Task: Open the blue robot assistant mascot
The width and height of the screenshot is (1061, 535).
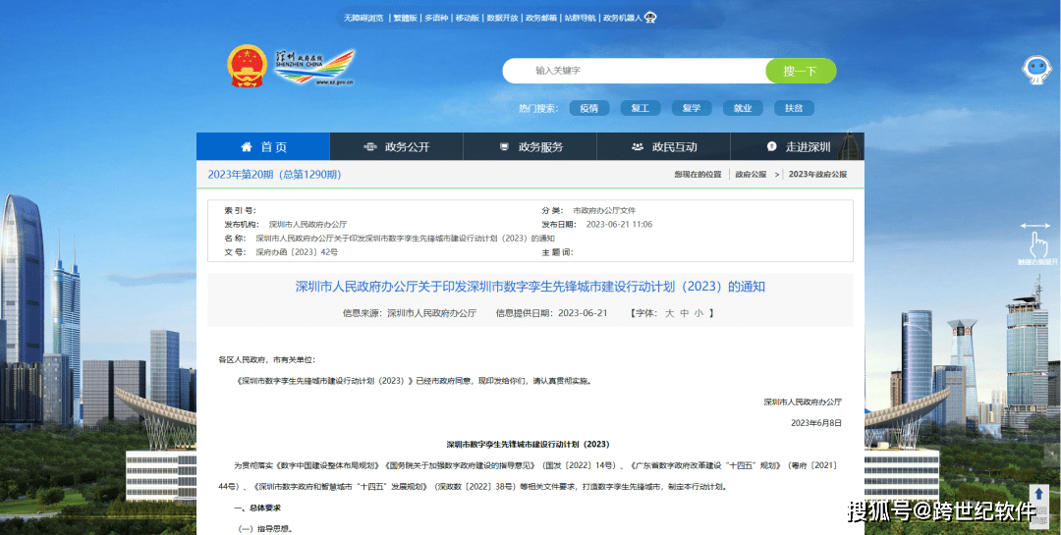Action: tap(1036, 71)
